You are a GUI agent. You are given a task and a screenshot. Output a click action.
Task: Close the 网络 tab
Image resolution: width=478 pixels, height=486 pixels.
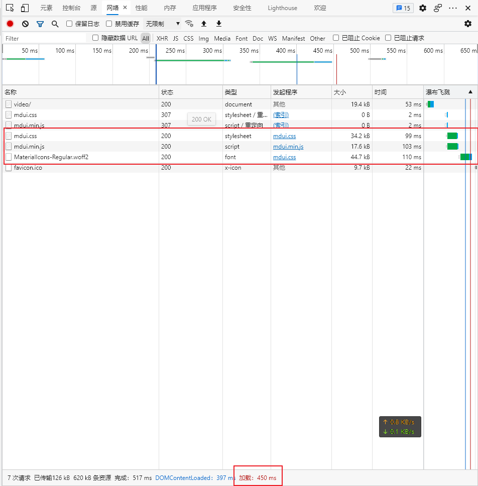(125, 8)
